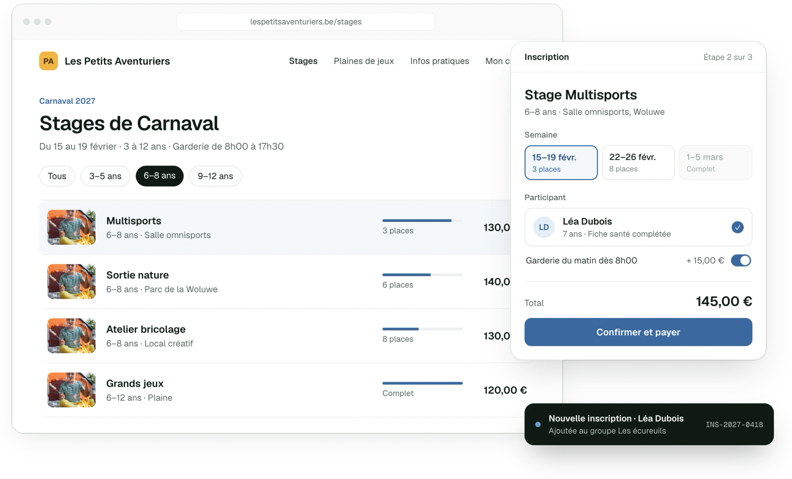Image resolution: width=792 pixels, height=479 pixels.
Task: Open Grands jeux stage thumbnail
Action: (x=71, y=390)
